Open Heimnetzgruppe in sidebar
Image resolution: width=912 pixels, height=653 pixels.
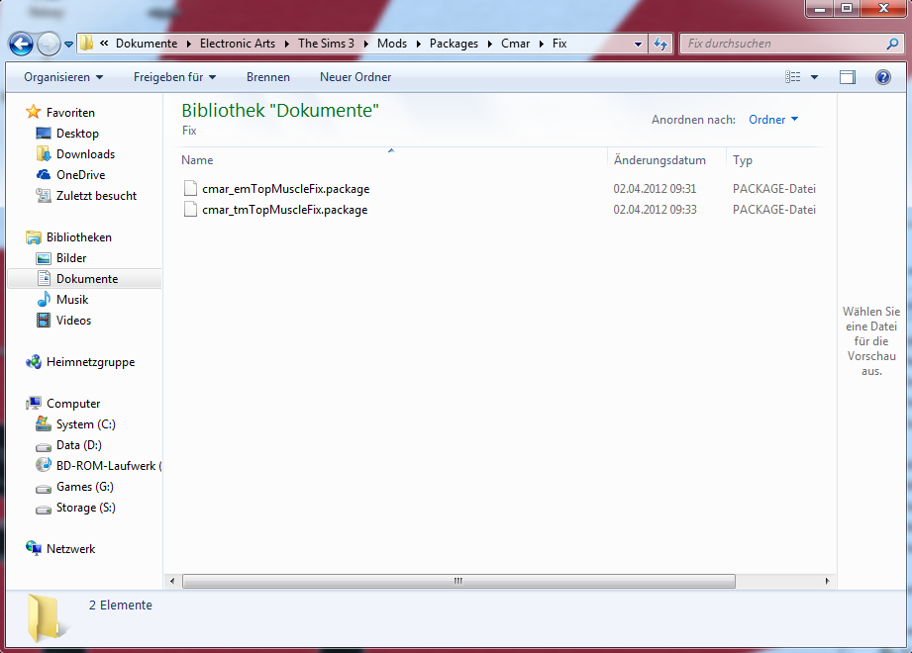[x=90, y=362]
